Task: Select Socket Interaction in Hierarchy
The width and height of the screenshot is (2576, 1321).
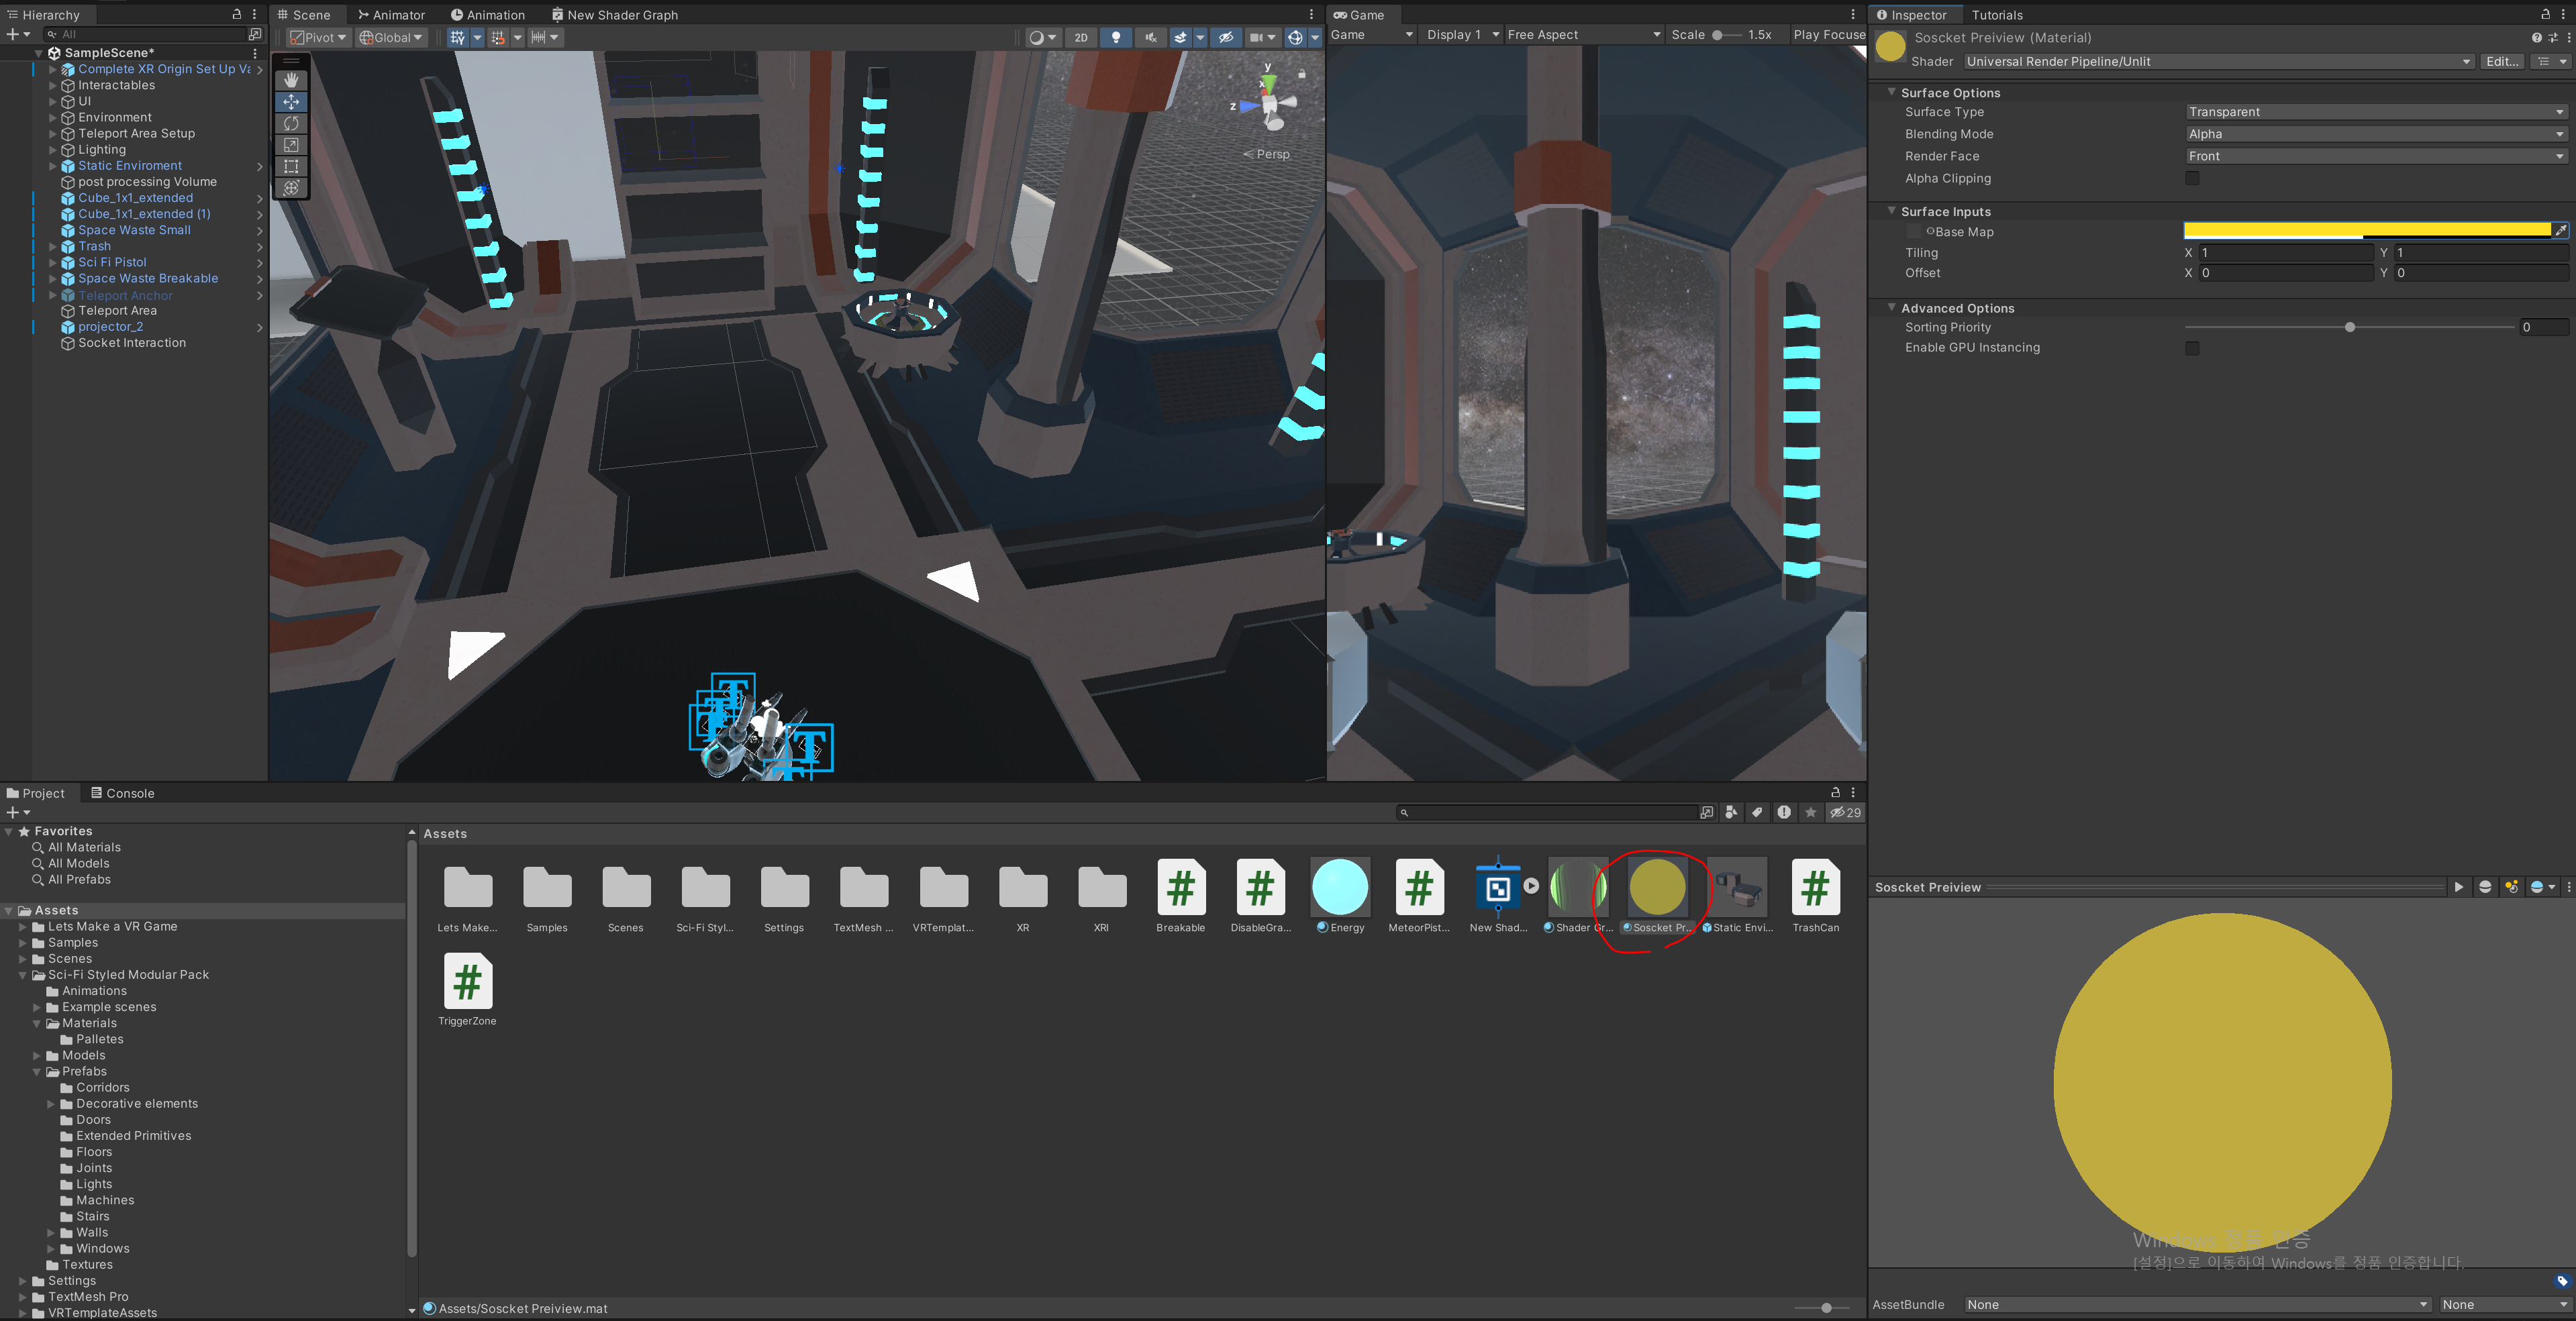Action: point(132,343)
